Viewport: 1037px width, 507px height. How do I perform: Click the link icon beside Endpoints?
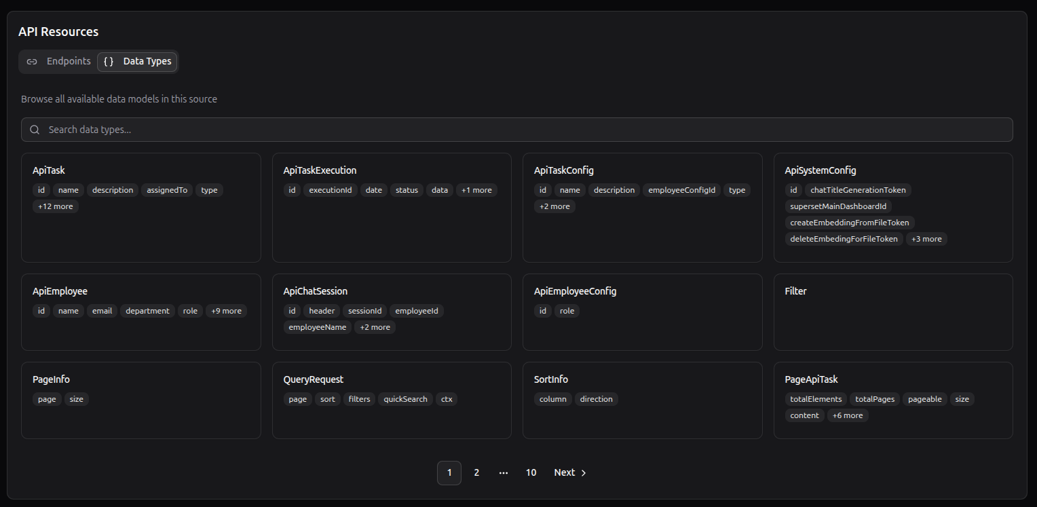pyautogui.click(x=32, y=62)
